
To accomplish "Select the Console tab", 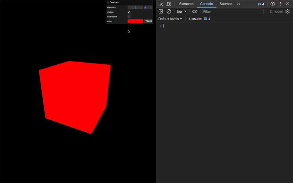I will (x=206, y=4).
